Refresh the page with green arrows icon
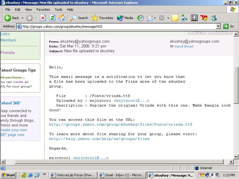 pos(53,18)
